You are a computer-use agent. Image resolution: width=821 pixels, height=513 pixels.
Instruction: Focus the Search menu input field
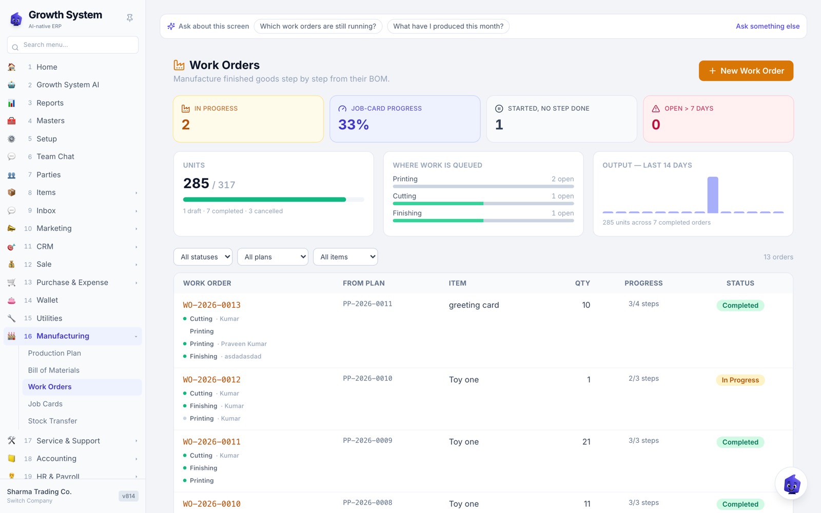click(73, 45)
